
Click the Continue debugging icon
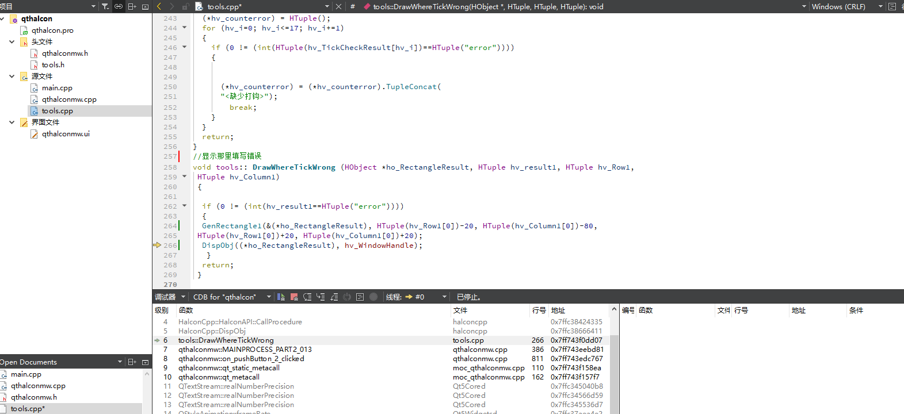[x=281, y=297]
